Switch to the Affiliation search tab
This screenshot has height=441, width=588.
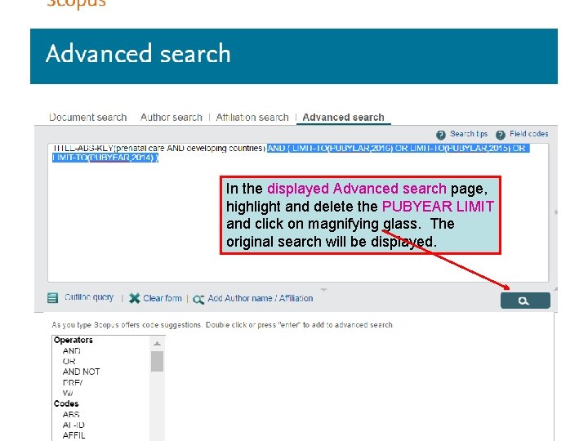pos(252,118)
